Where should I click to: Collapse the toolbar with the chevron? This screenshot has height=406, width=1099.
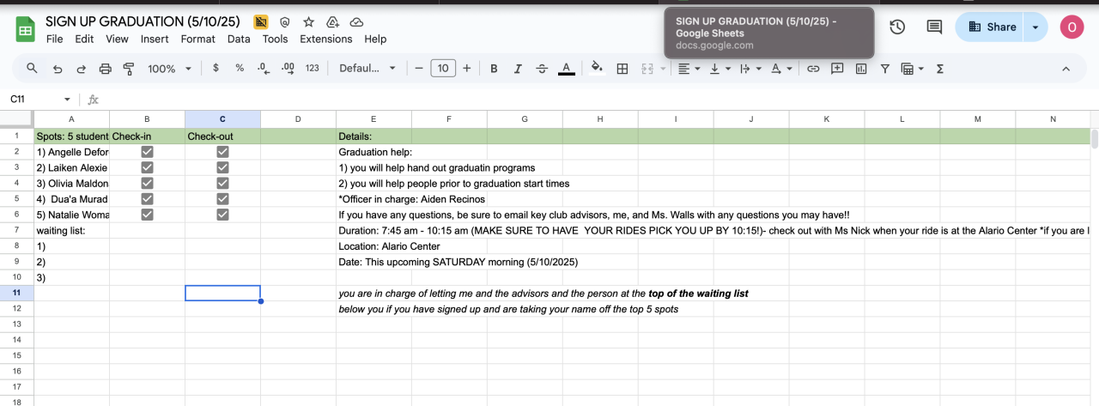click(x=1066, y=69)
